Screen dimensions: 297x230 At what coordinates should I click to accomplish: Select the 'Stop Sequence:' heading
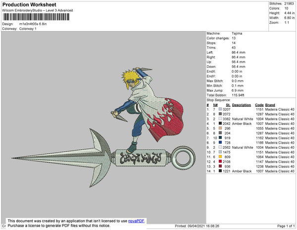point(219,100)
